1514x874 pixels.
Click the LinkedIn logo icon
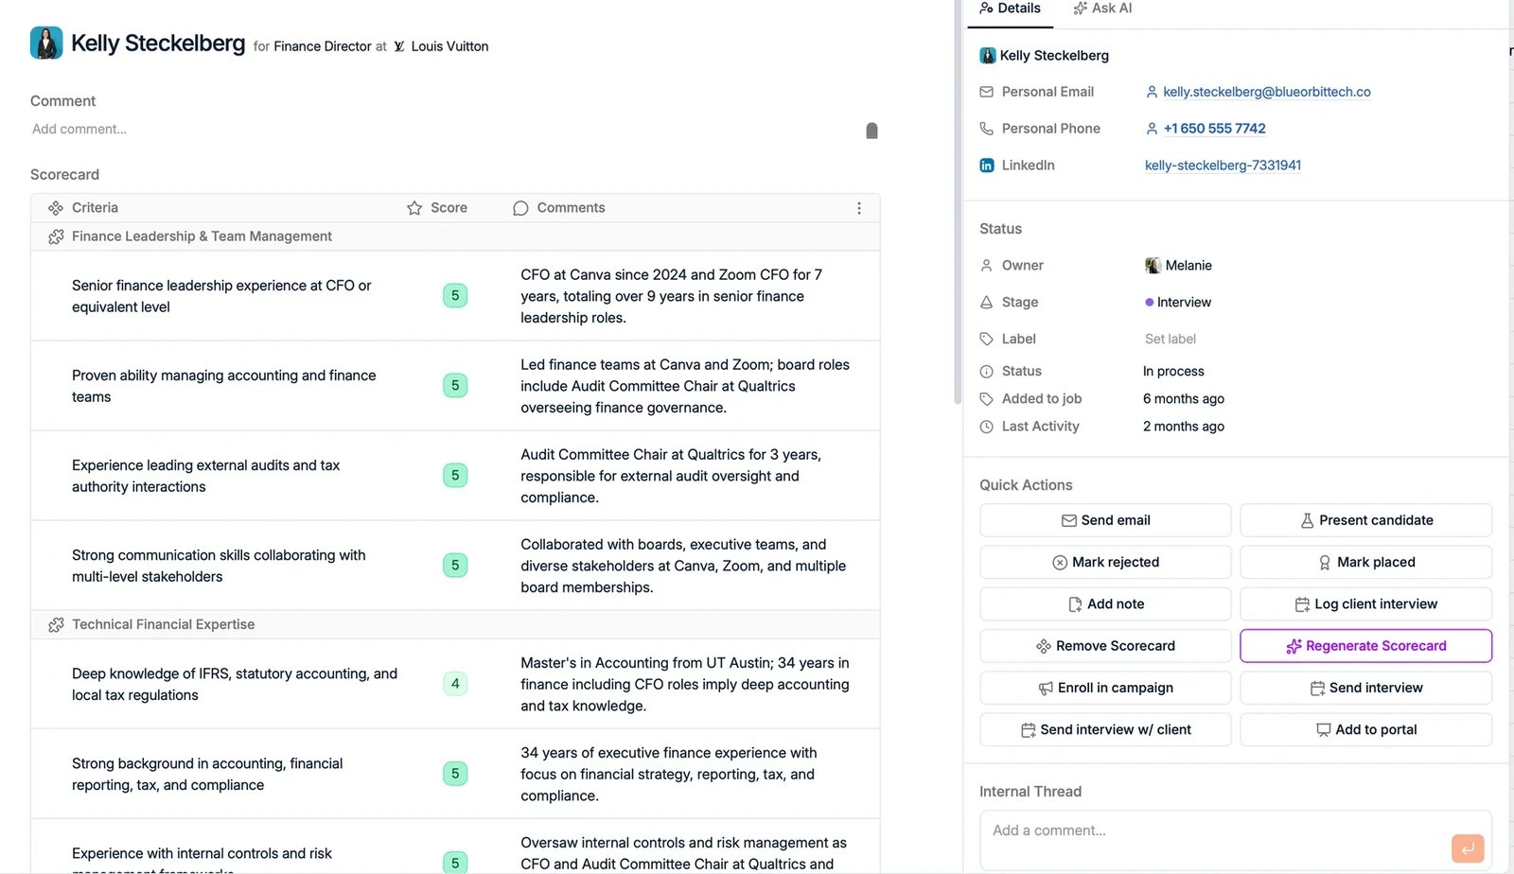coord(987,166)
